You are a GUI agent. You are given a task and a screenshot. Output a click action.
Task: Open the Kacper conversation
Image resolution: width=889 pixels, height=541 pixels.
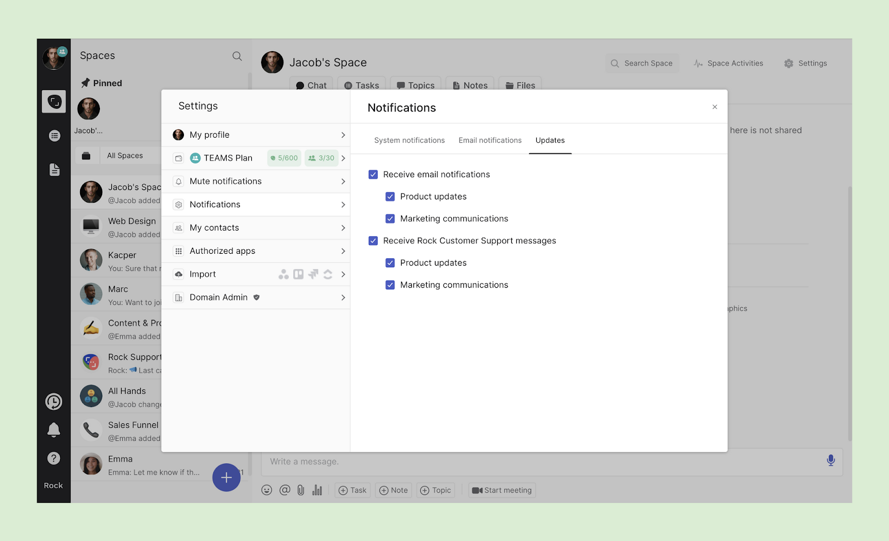(117, 261)
